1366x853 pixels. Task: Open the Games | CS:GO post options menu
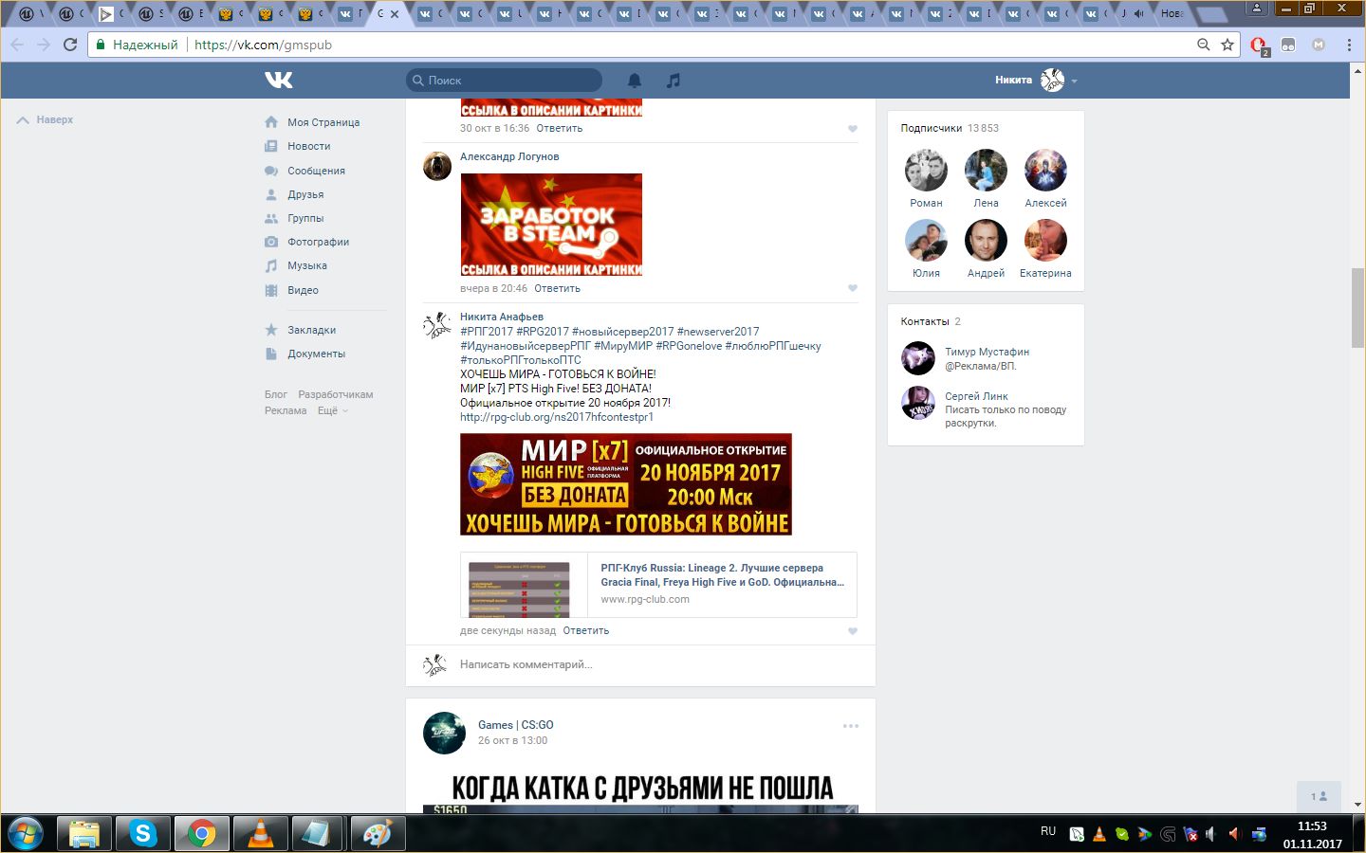851,726
